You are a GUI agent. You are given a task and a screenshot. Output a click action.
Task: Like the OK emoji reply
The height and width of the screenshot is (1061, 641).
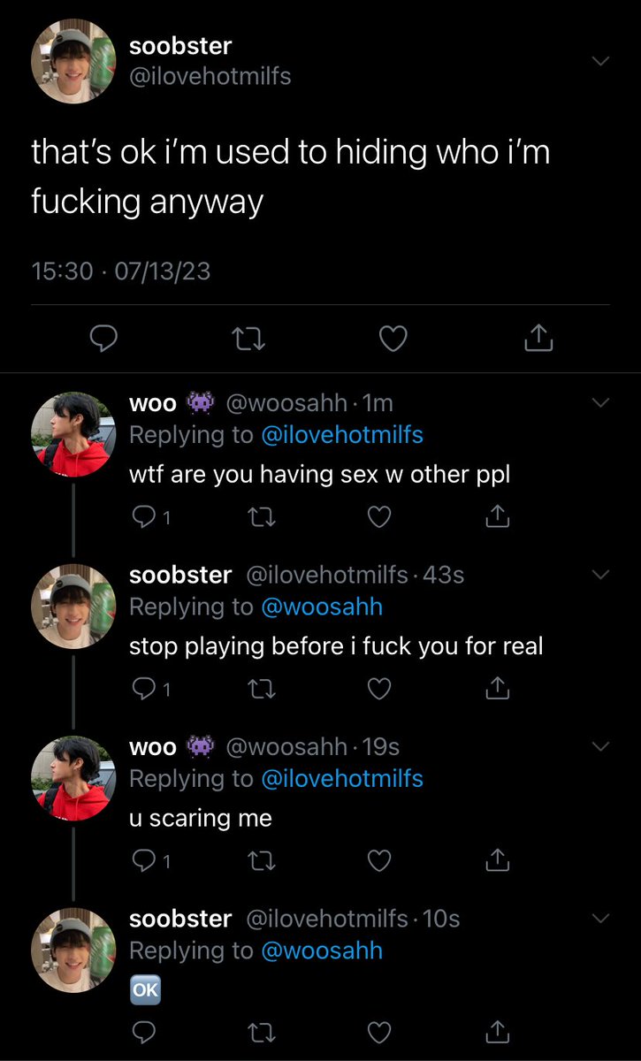tap(378, 1032)
